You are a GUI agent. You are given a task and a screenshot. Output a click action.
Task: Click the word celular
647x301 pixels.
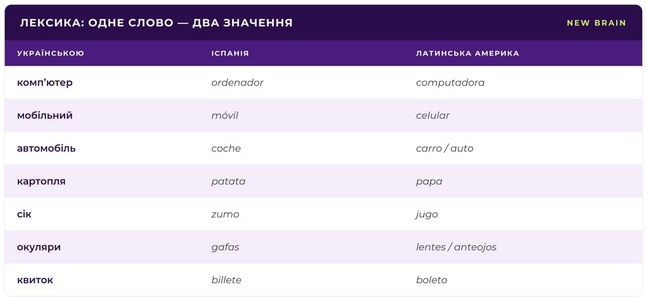433,115
